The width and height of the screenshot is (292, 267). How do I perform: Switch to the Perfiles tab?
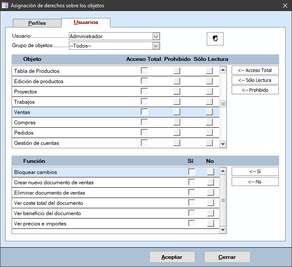click(37, 23)
